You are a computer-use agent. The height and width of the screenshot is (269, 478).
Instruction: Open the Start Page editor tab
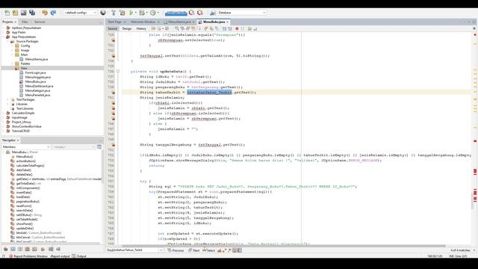pos(114,22)
